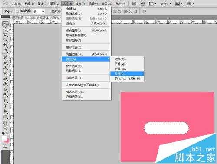Swap foreground and background colors

click(x=7, y=133)
